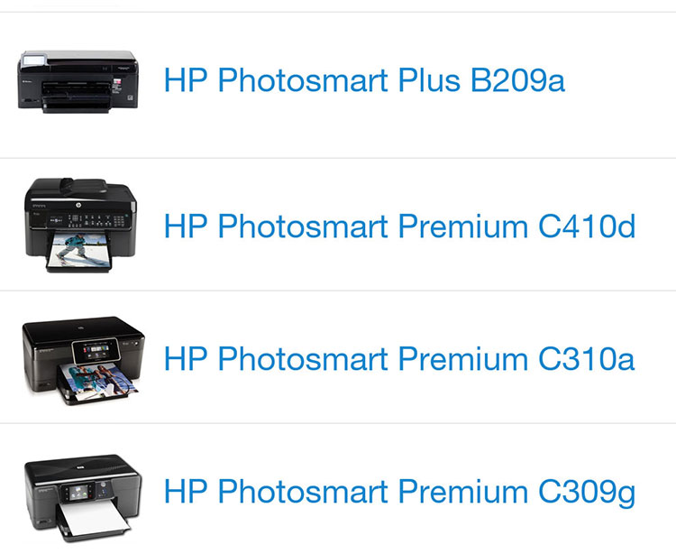The image size is (676, 554).
Task: Click the blank paper tray of C309g printer
Action: pos(92,518)
